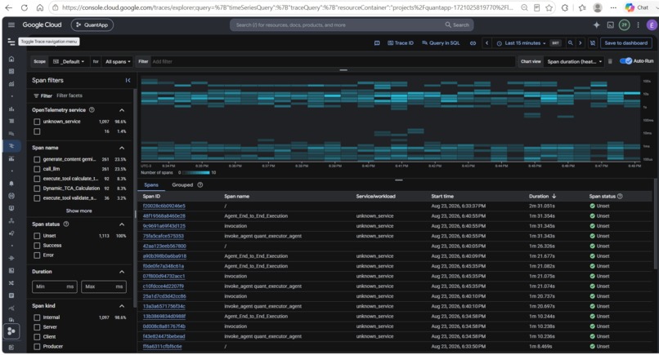Open Span duration chart view dropdown

[x=574, y=61]
